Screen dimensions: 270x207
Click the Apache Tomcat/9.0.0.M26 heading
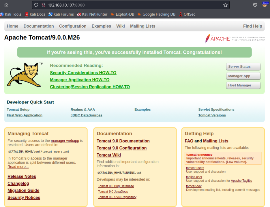[x=42, y=37]
